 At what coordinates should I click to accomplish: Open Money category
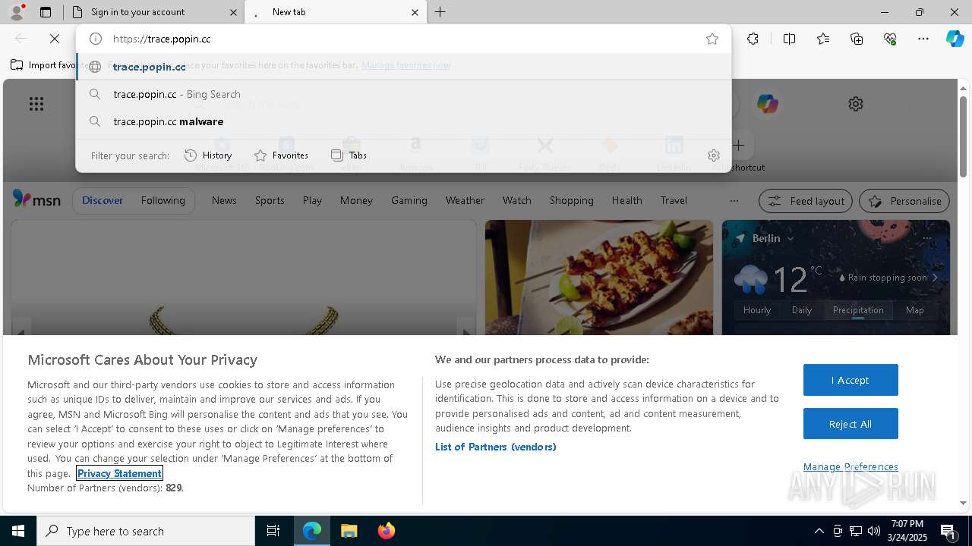coord(356,200)
